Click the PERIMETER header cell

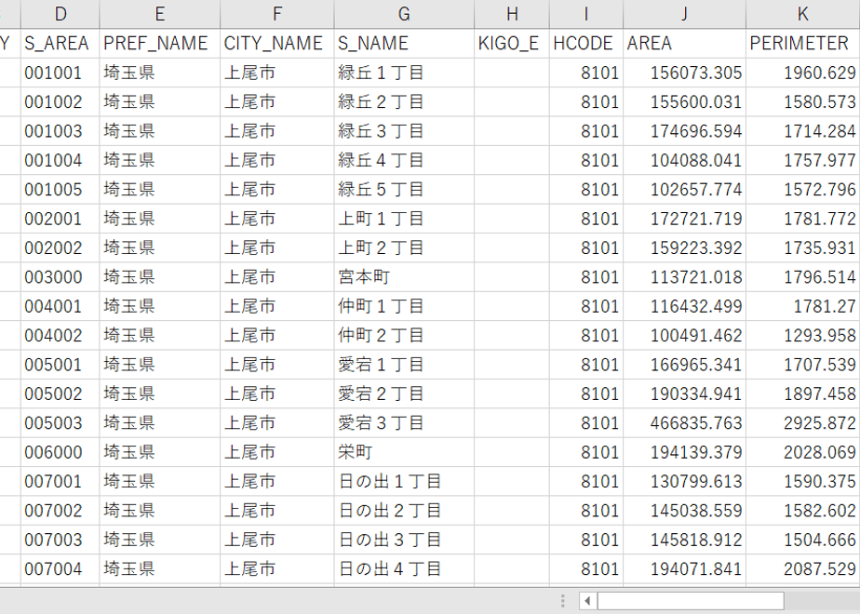point(803,44)
